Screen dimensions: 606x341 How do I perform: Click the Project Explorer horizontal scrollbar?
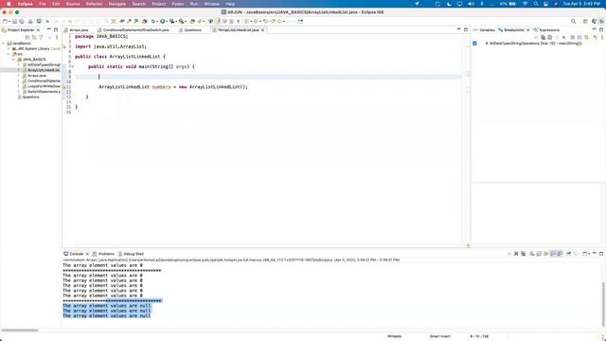[x=20, y=331]
